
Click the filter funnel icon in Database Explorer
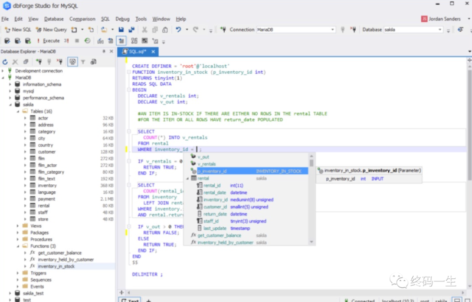coord(83,61)
